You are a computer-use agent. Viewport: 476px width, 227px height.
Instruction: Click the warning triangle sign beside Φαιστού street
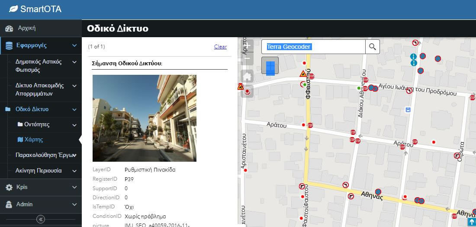pyautogui.click(x=302, y=74)
